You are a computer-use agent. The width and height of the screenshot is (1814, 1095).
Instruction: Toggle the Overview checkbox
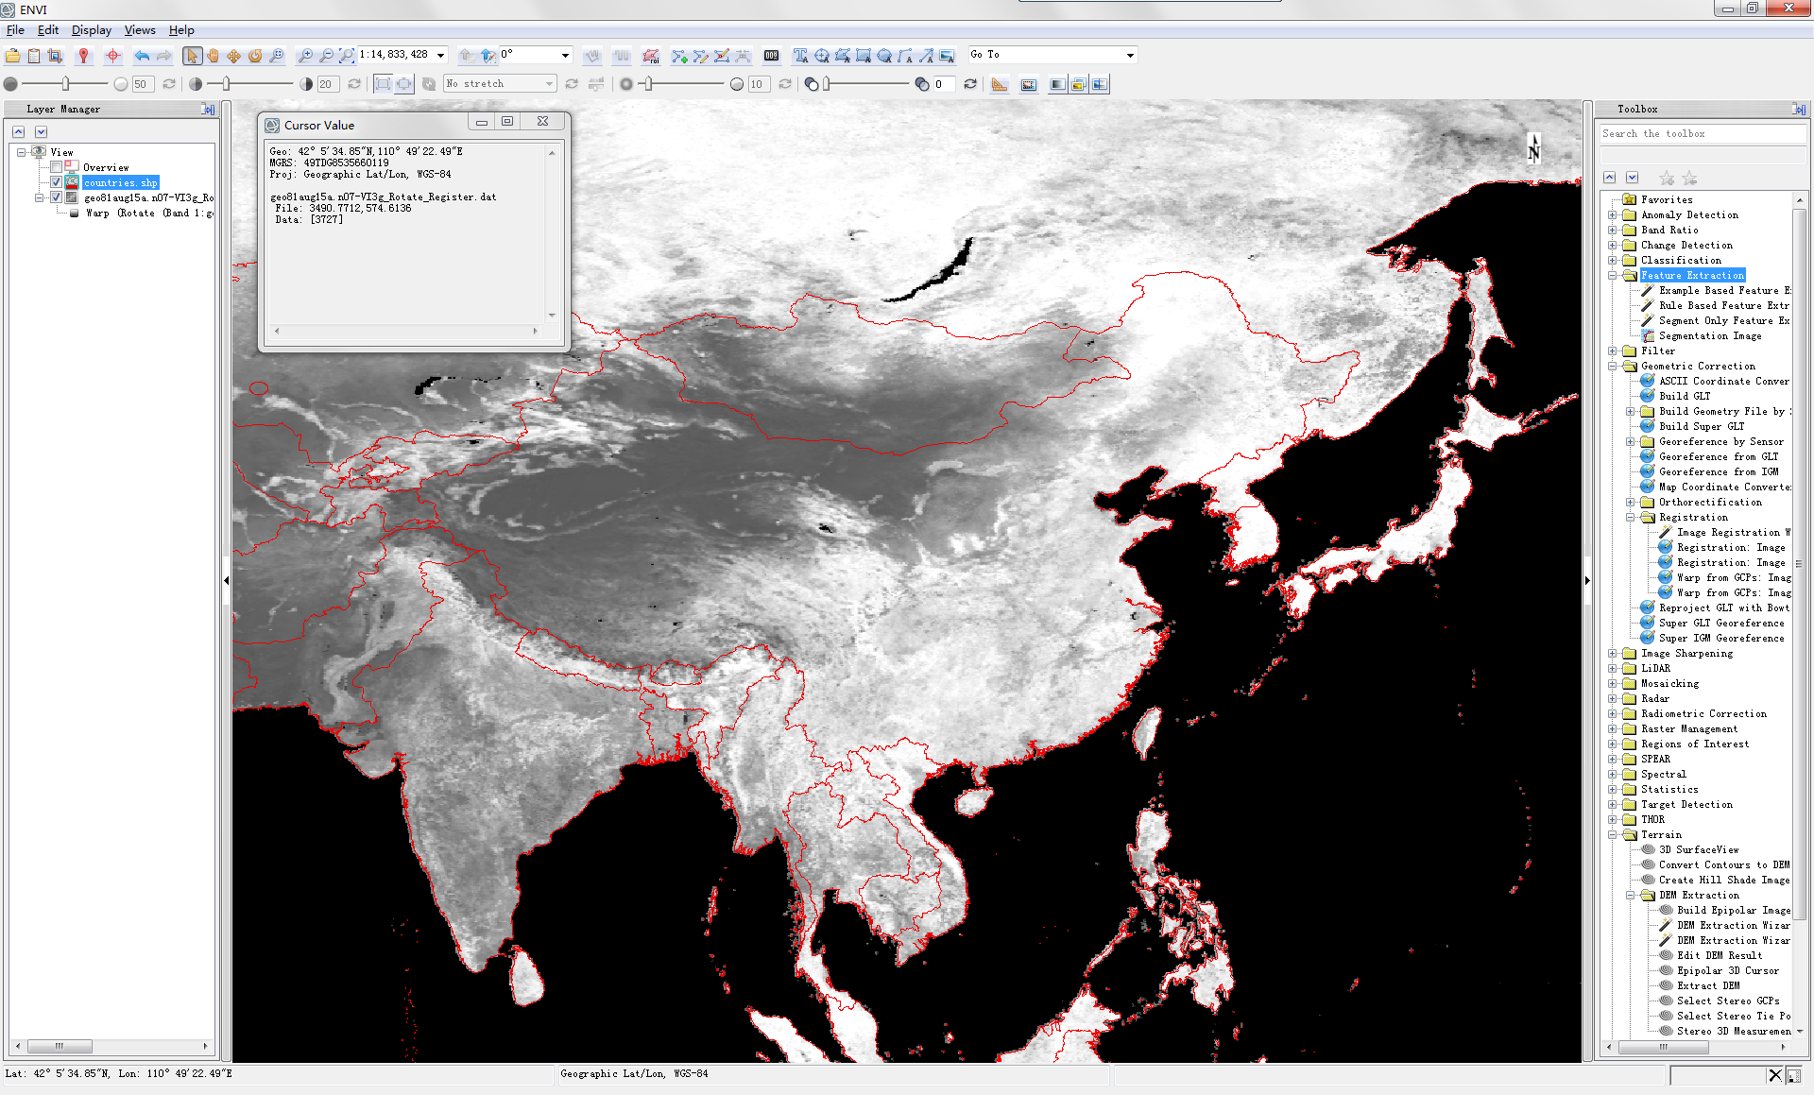pyautogui.click(x=57, y=167)
